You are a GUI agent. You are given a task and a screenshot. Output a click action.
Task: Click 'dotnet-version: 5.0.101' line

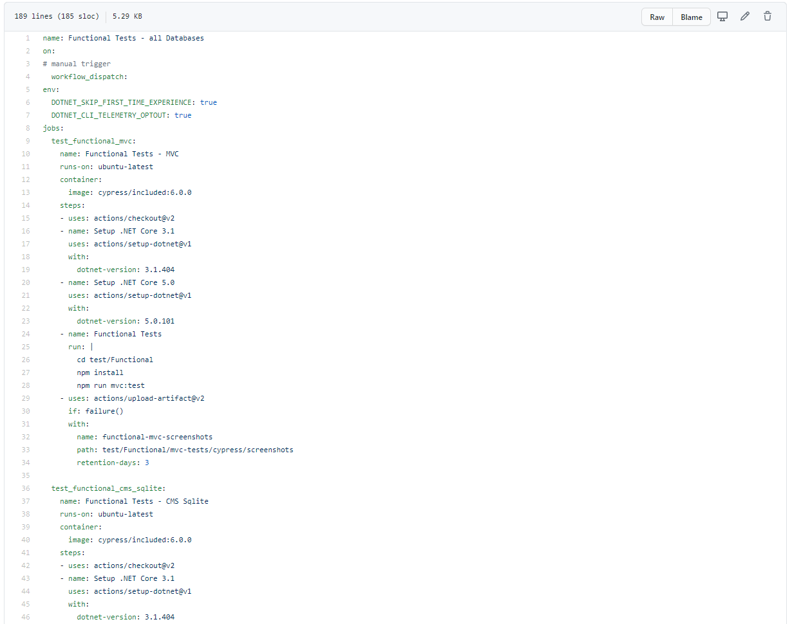pos(126,321)
